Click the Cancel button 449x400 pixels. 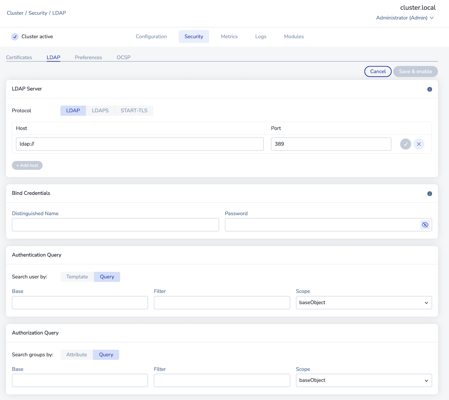pos(378,71)
